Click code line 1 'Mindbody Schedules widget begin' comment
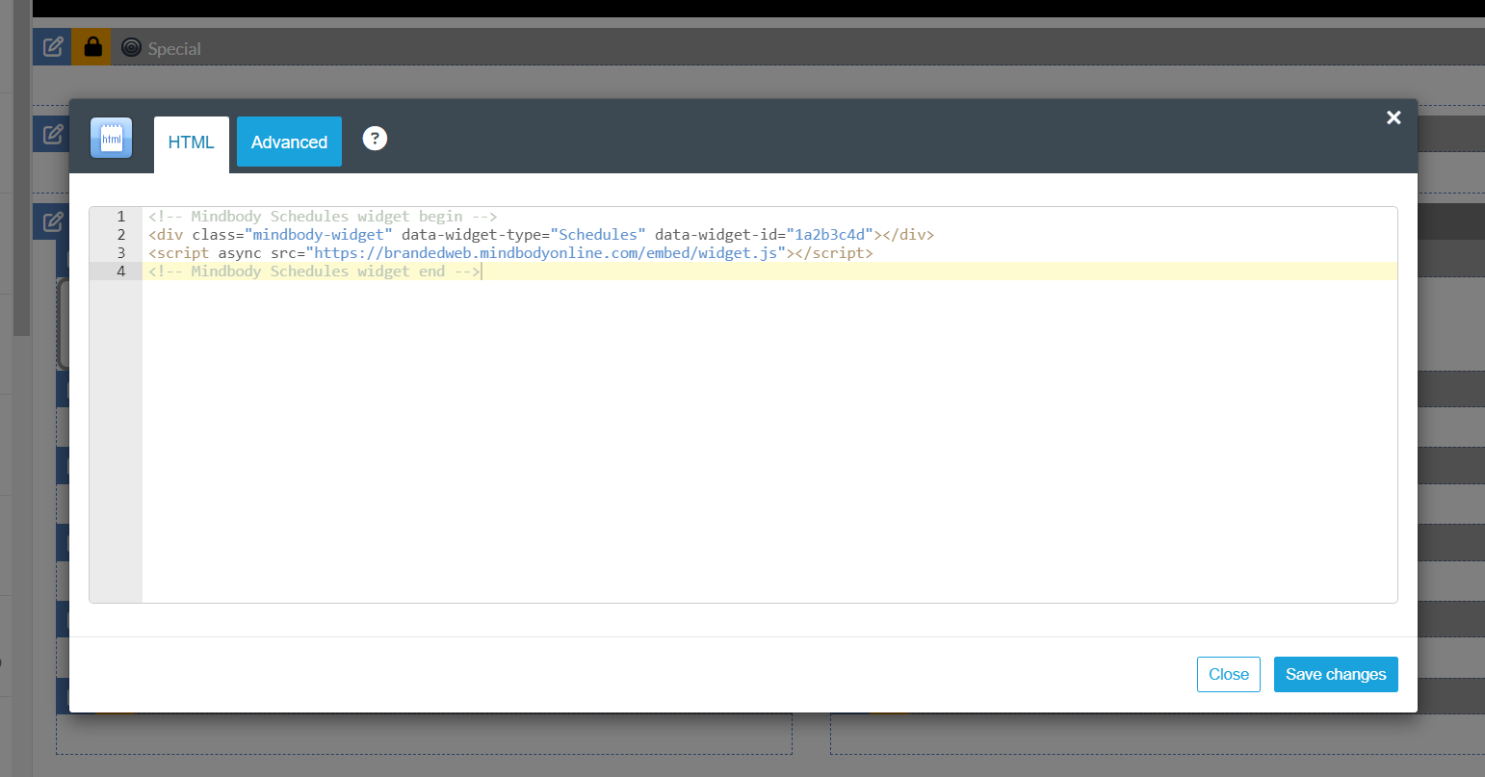The image size is (1485, 777). pos(323,217)
